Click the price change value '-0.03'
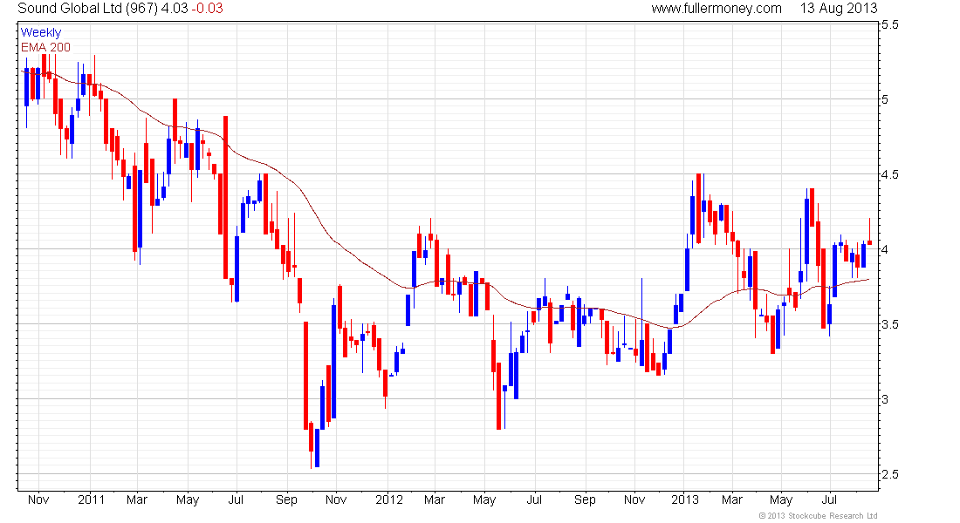Viewport: 960px width, 523px height. pos(207,9)
